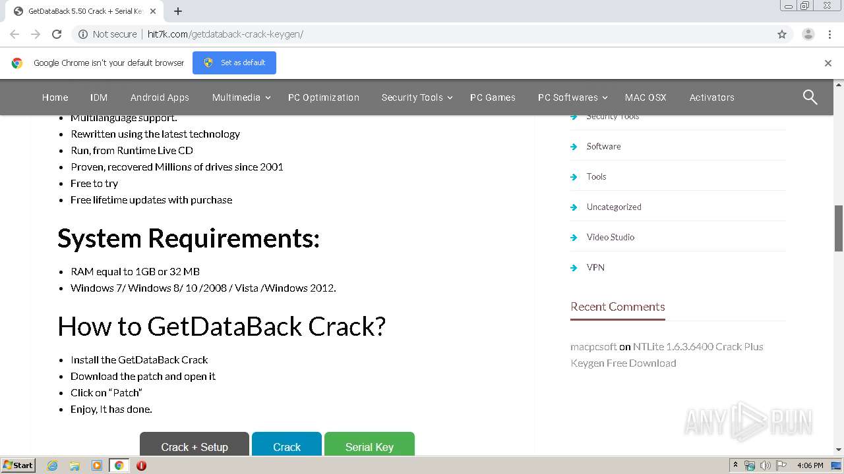Viewport: 844px width, 474px height.
Task: Open VPN category link
Action: [x=595, y=267]
